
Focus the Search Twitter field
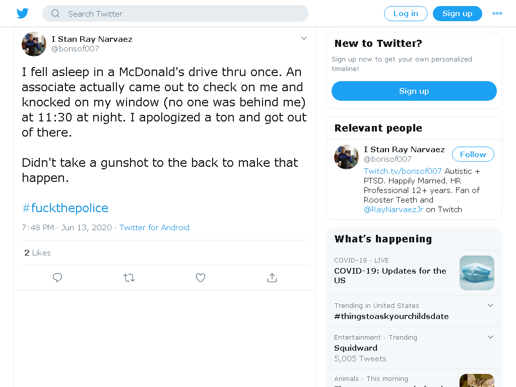[175, 14]
